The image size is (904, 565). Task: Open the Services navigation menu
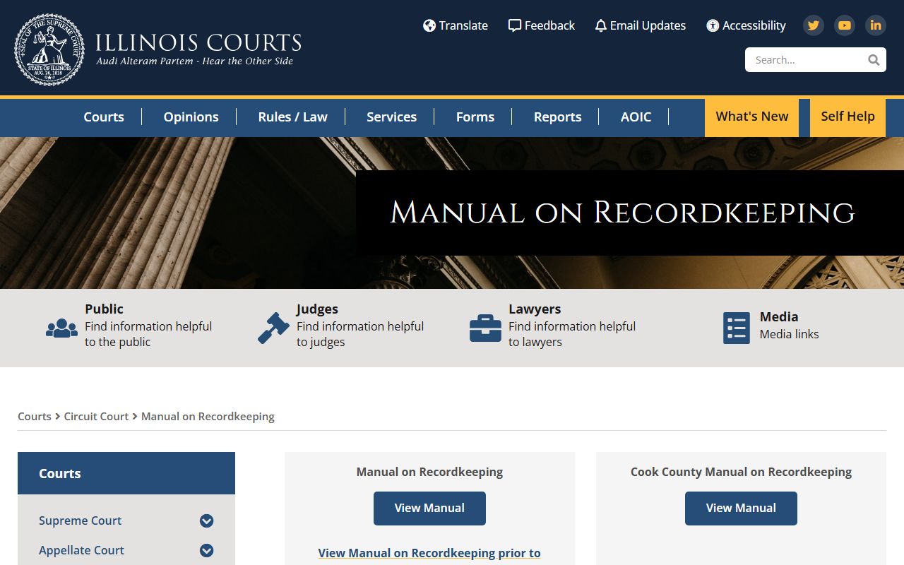391,117
